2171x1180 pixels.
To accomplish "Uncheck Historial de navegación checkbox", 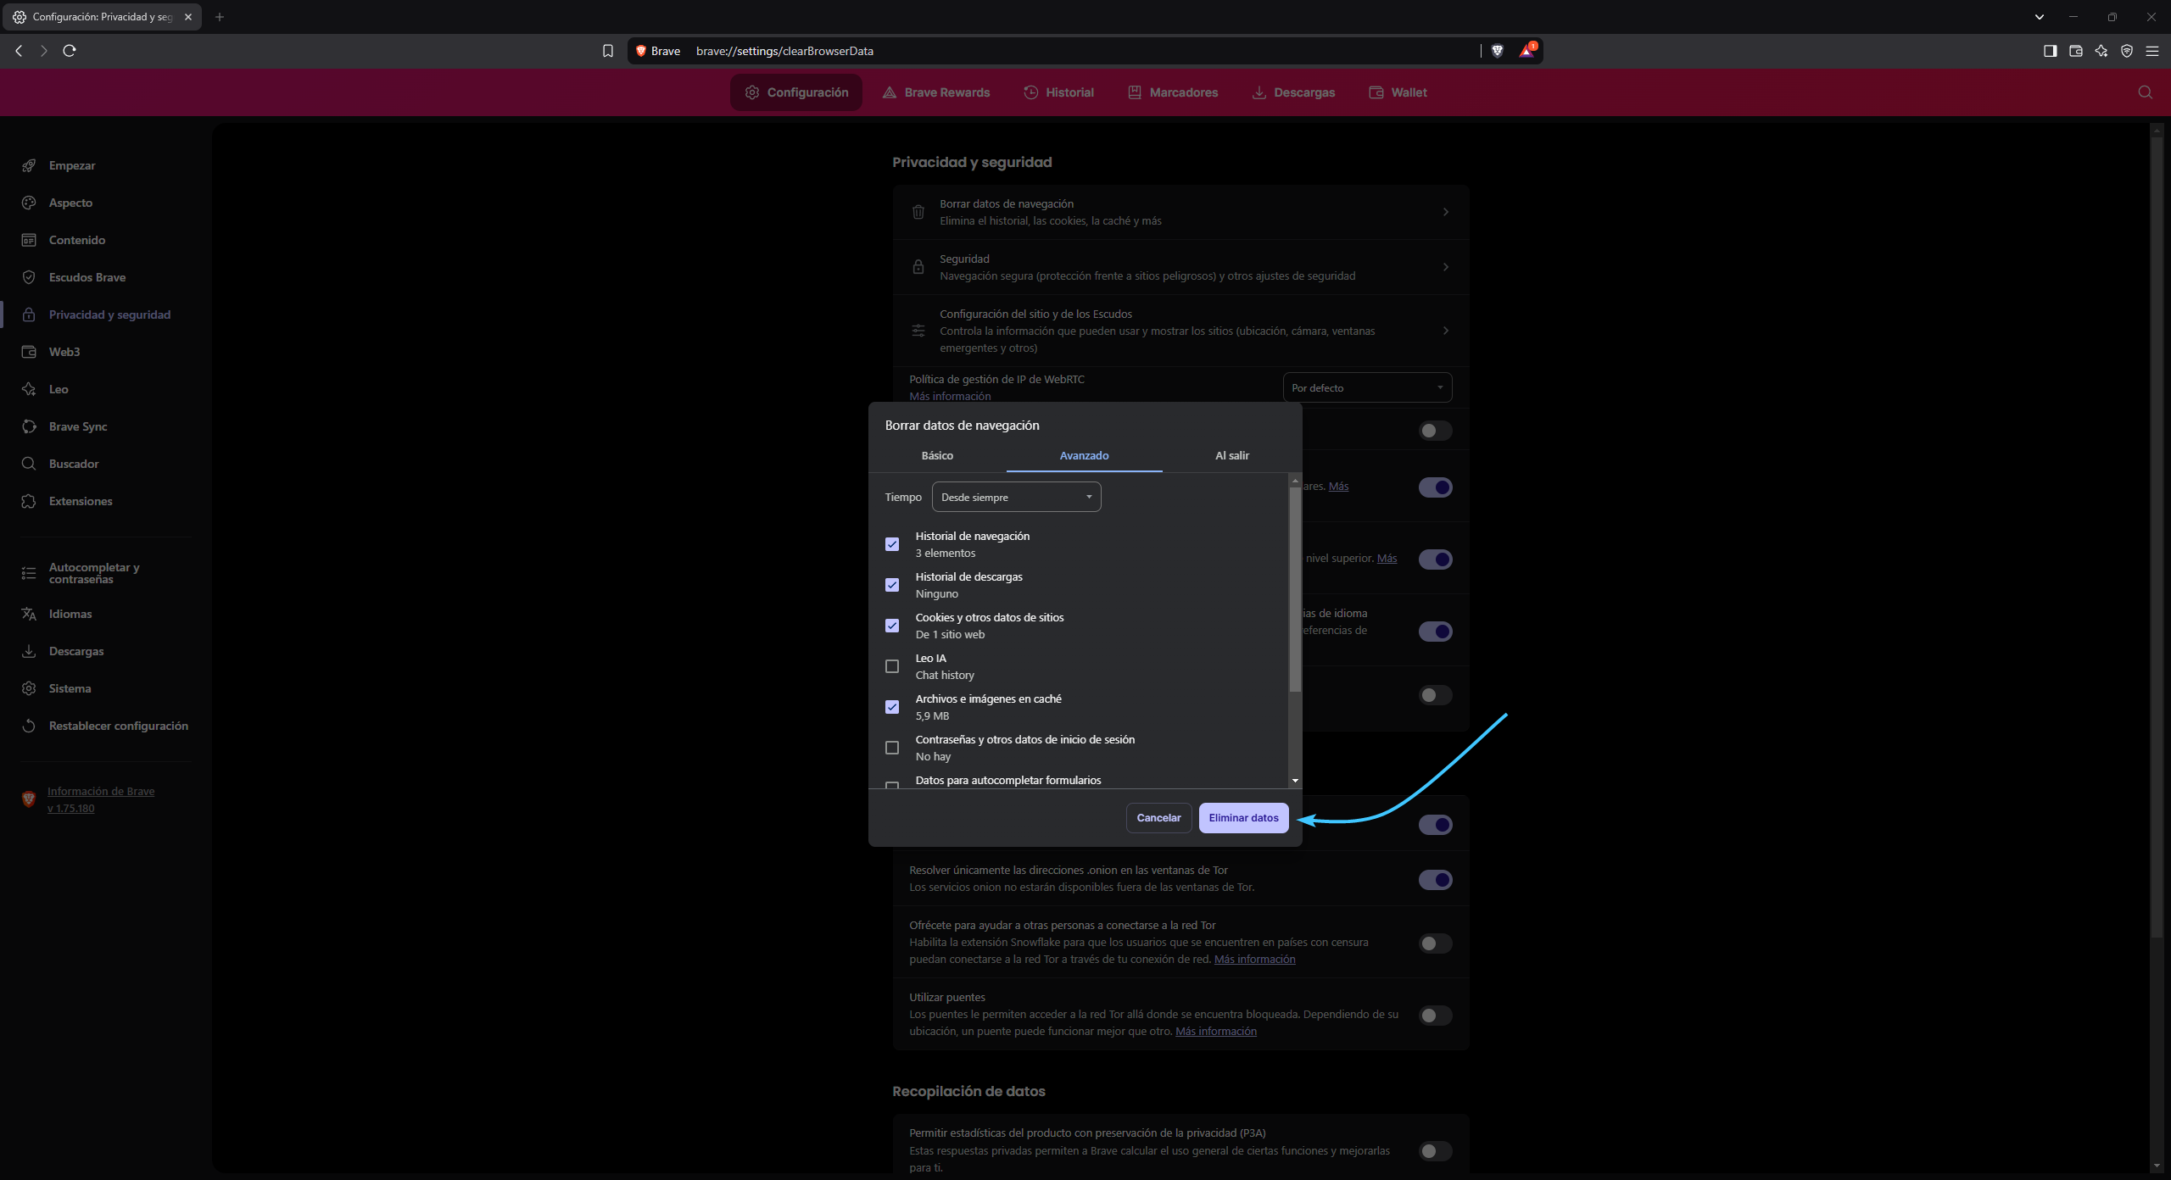I will click(x=892, y=544).
